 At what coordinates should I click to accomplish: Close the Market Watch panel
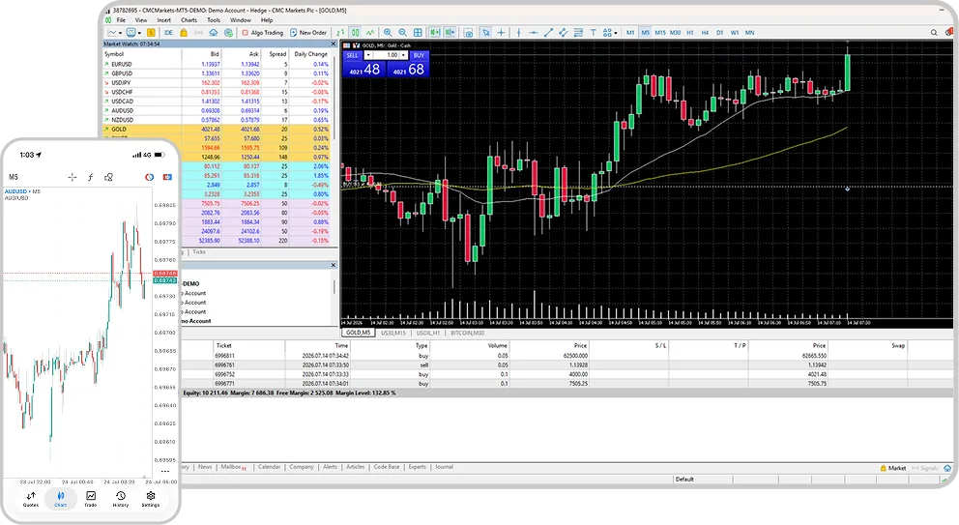tap(334, 44)
